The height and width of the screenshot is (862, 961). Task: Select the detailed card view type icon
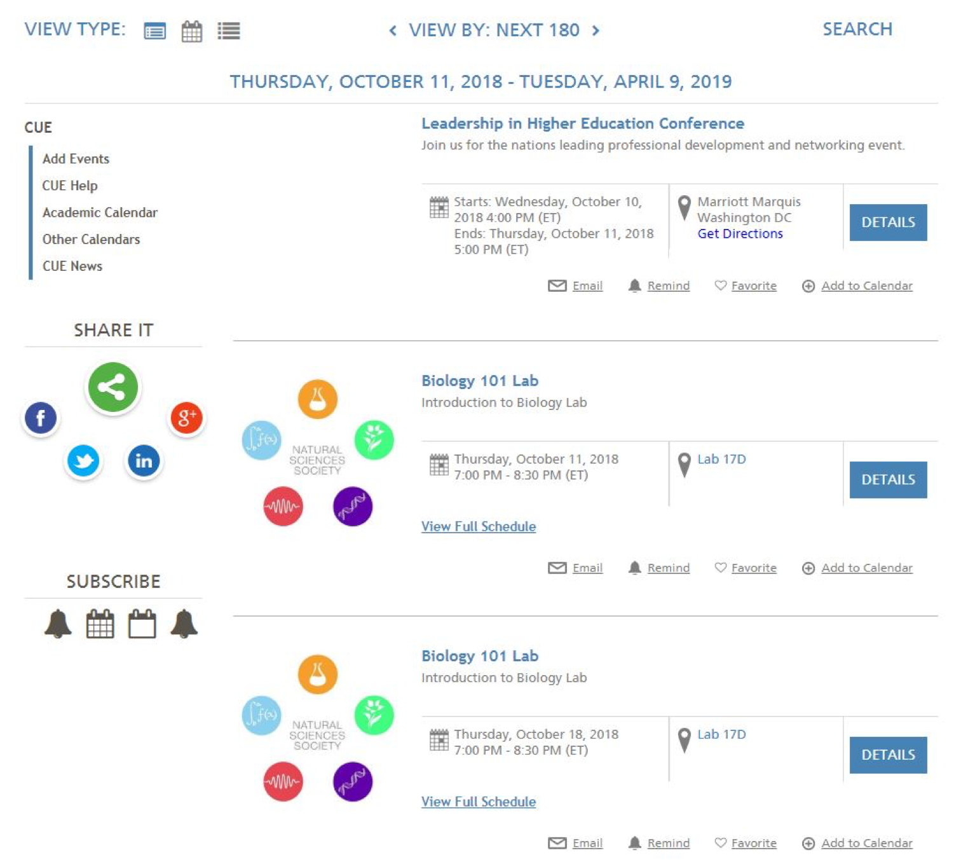[x=154, y=31]
